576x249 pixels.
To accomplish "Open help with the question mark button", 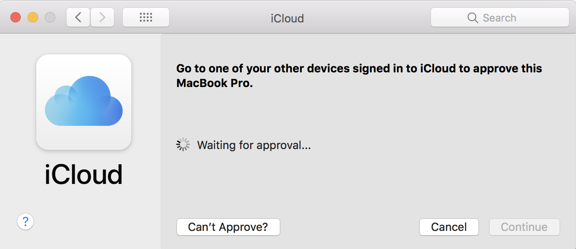I will pyautogui.click(x=25, y=221).
